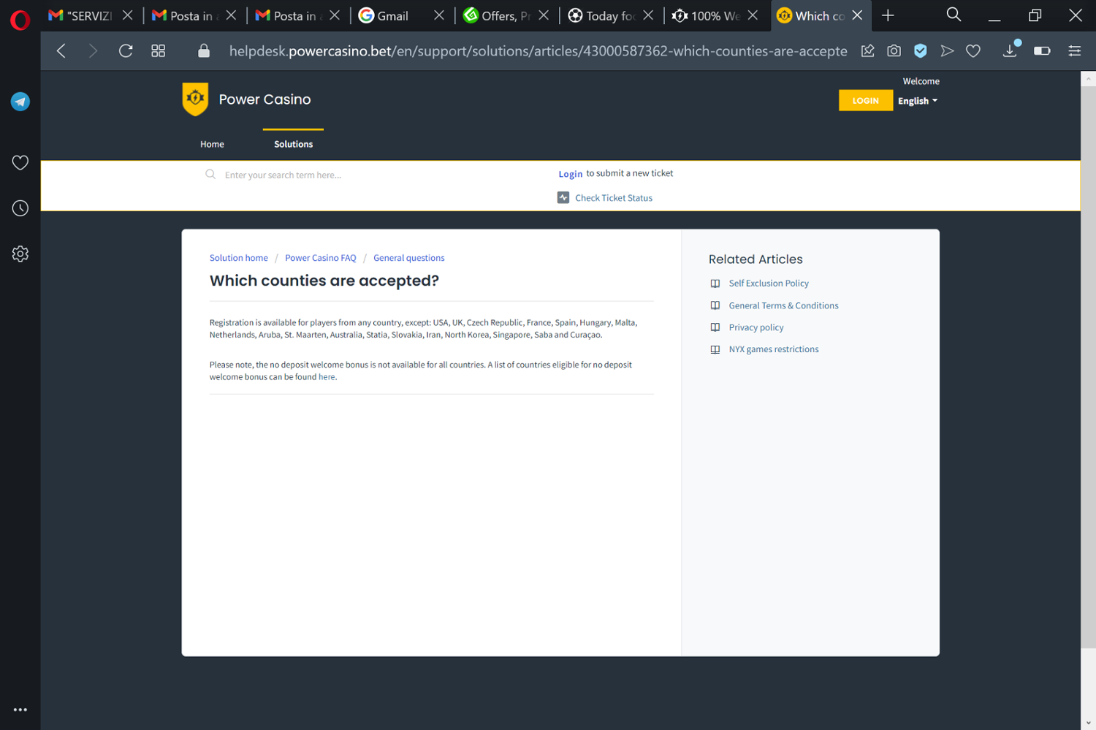
Task: Open the Self Exclusion Policy article
Action: coord(768,284)
